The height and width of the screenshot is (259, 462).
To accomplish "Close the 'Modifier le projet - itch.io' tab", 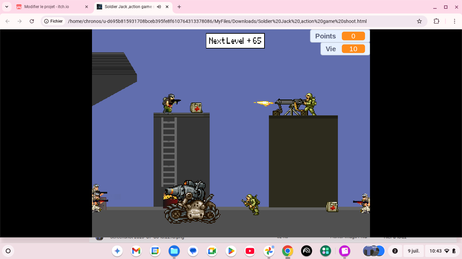I will 87,7.
